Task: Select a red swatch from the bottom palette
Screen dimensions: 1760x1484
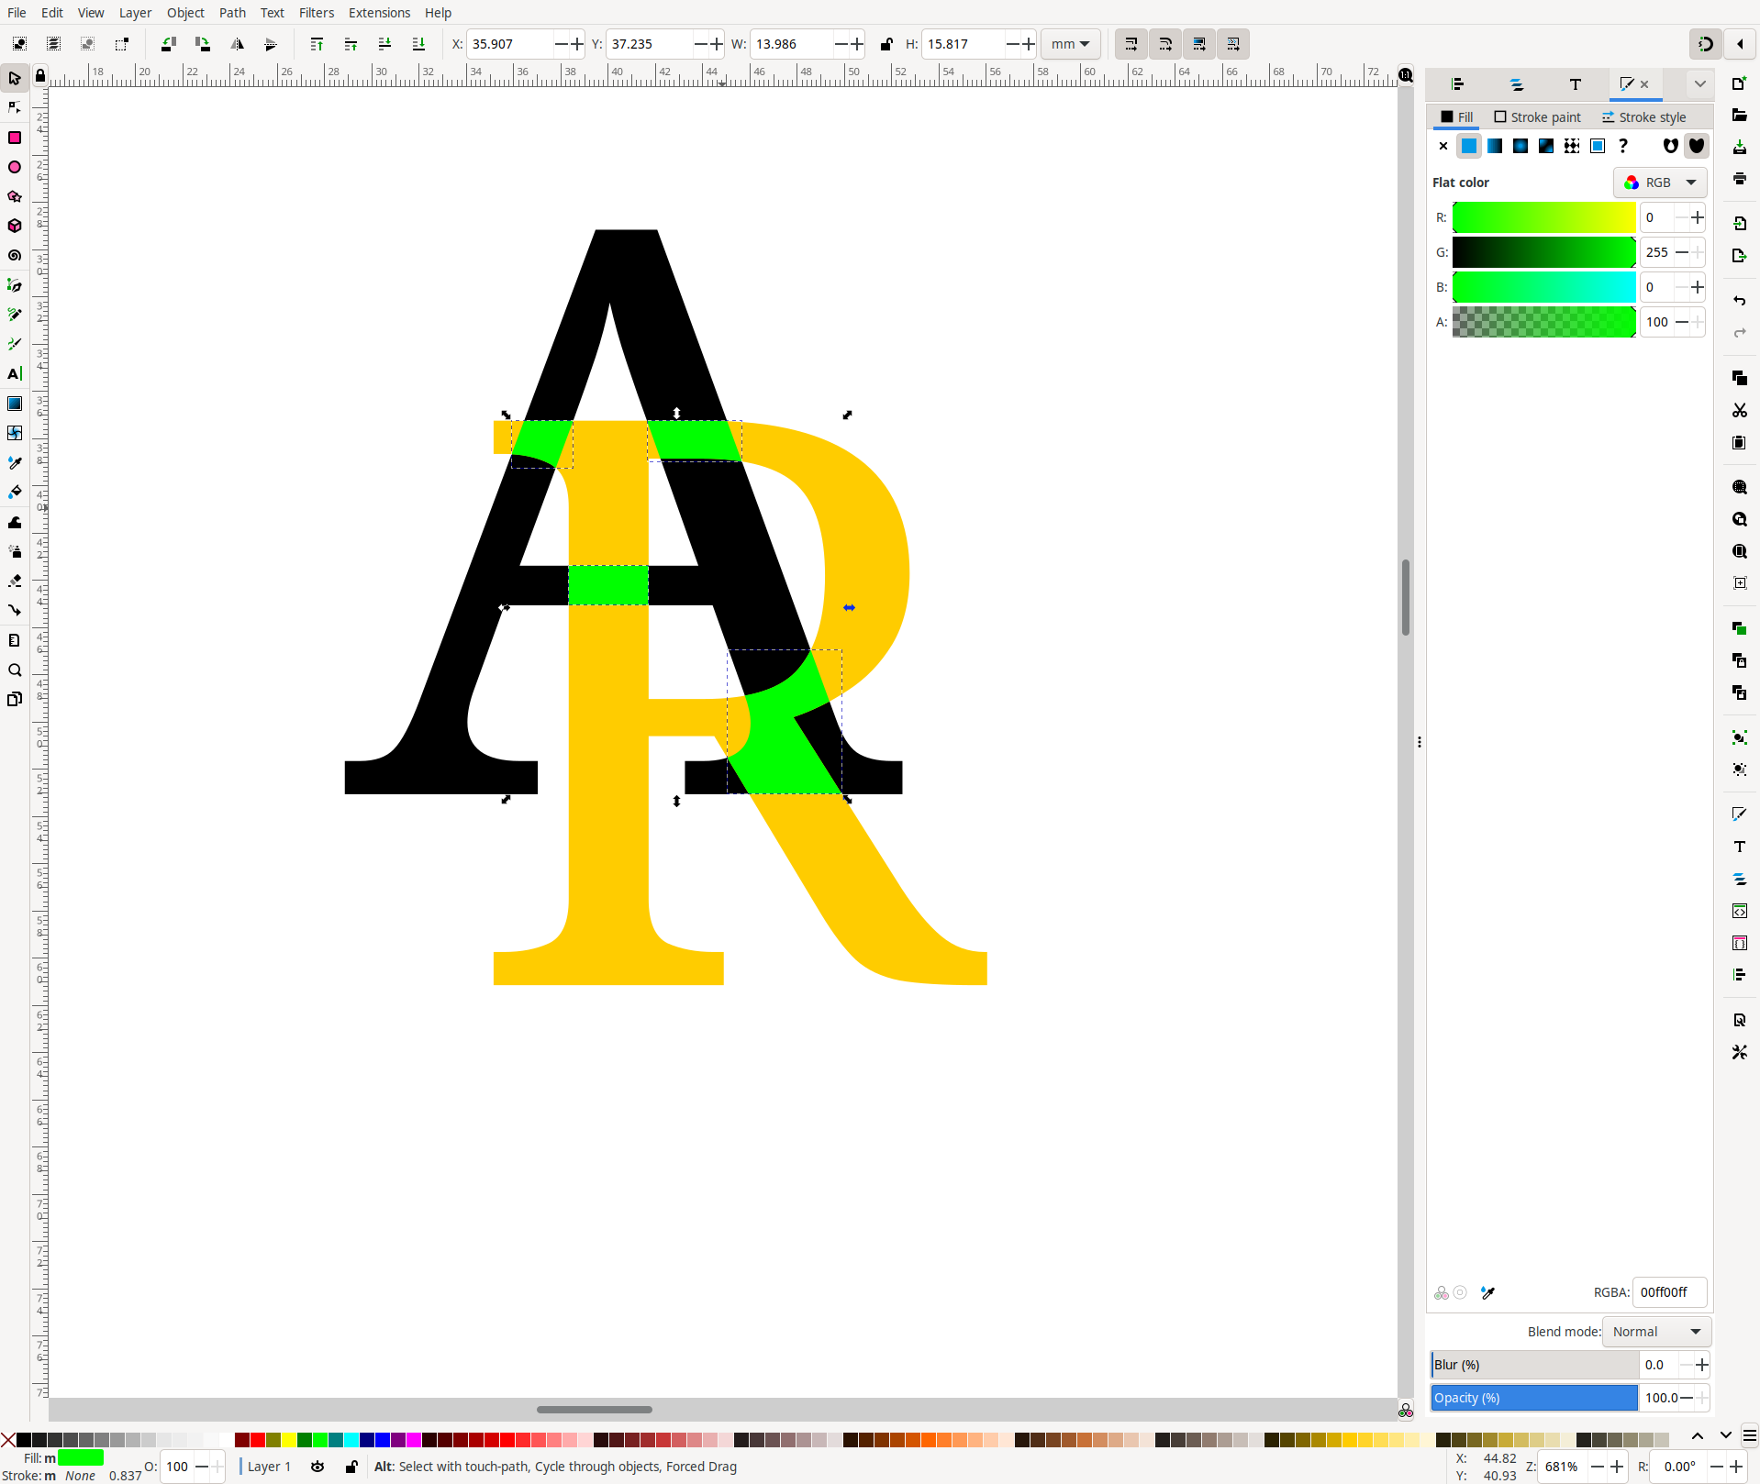Action: click(258, 1440)
